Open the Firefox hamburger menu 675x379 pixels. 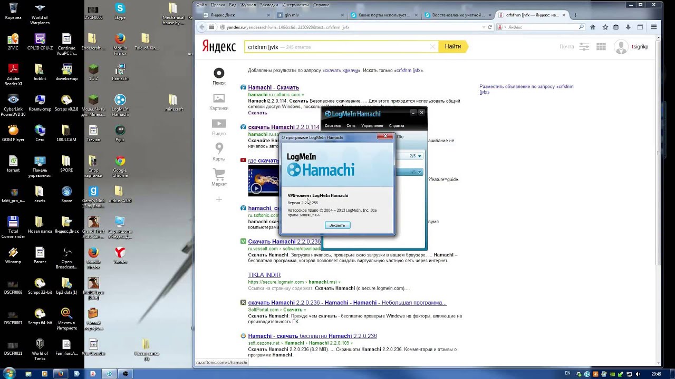tap(654, 27)
